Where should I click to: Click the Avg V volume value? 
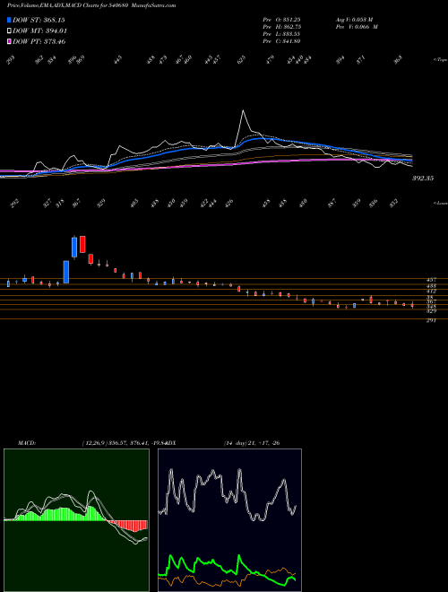coord(354,19)
